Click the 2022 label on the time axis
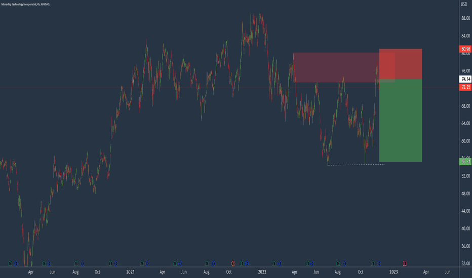472x278 pixels. click(x=262, y=272)
